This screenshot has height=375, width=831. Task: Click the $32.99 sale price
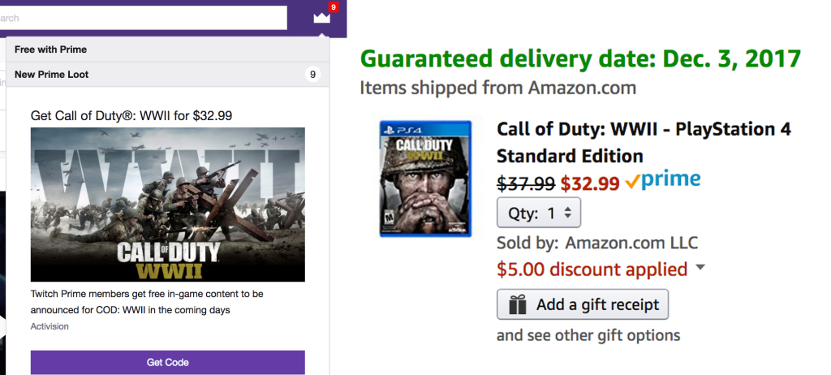tap(590, 183)
